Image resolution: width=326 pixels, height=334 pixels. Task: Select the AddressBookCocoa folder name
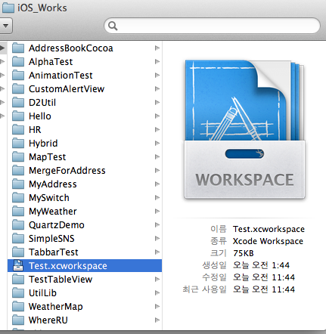tap(71, 48)
